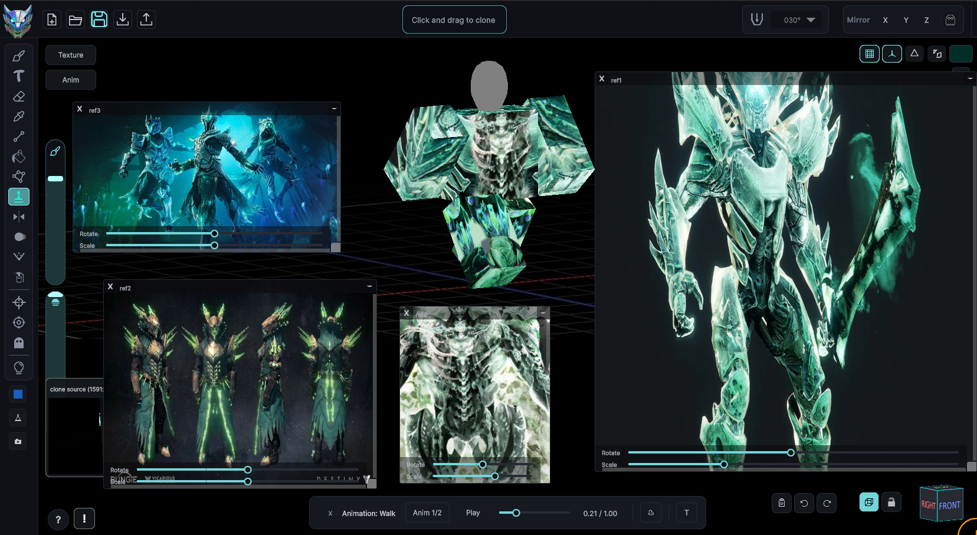Click the Anim 1/2 button

click(427, 513)
